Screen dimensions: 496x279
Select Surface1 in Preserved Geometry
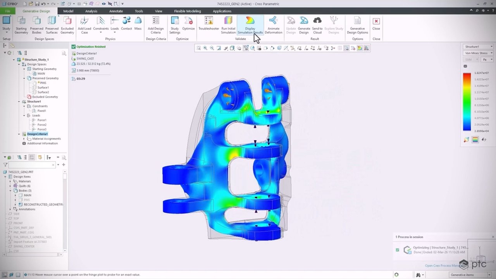[43, 88]
